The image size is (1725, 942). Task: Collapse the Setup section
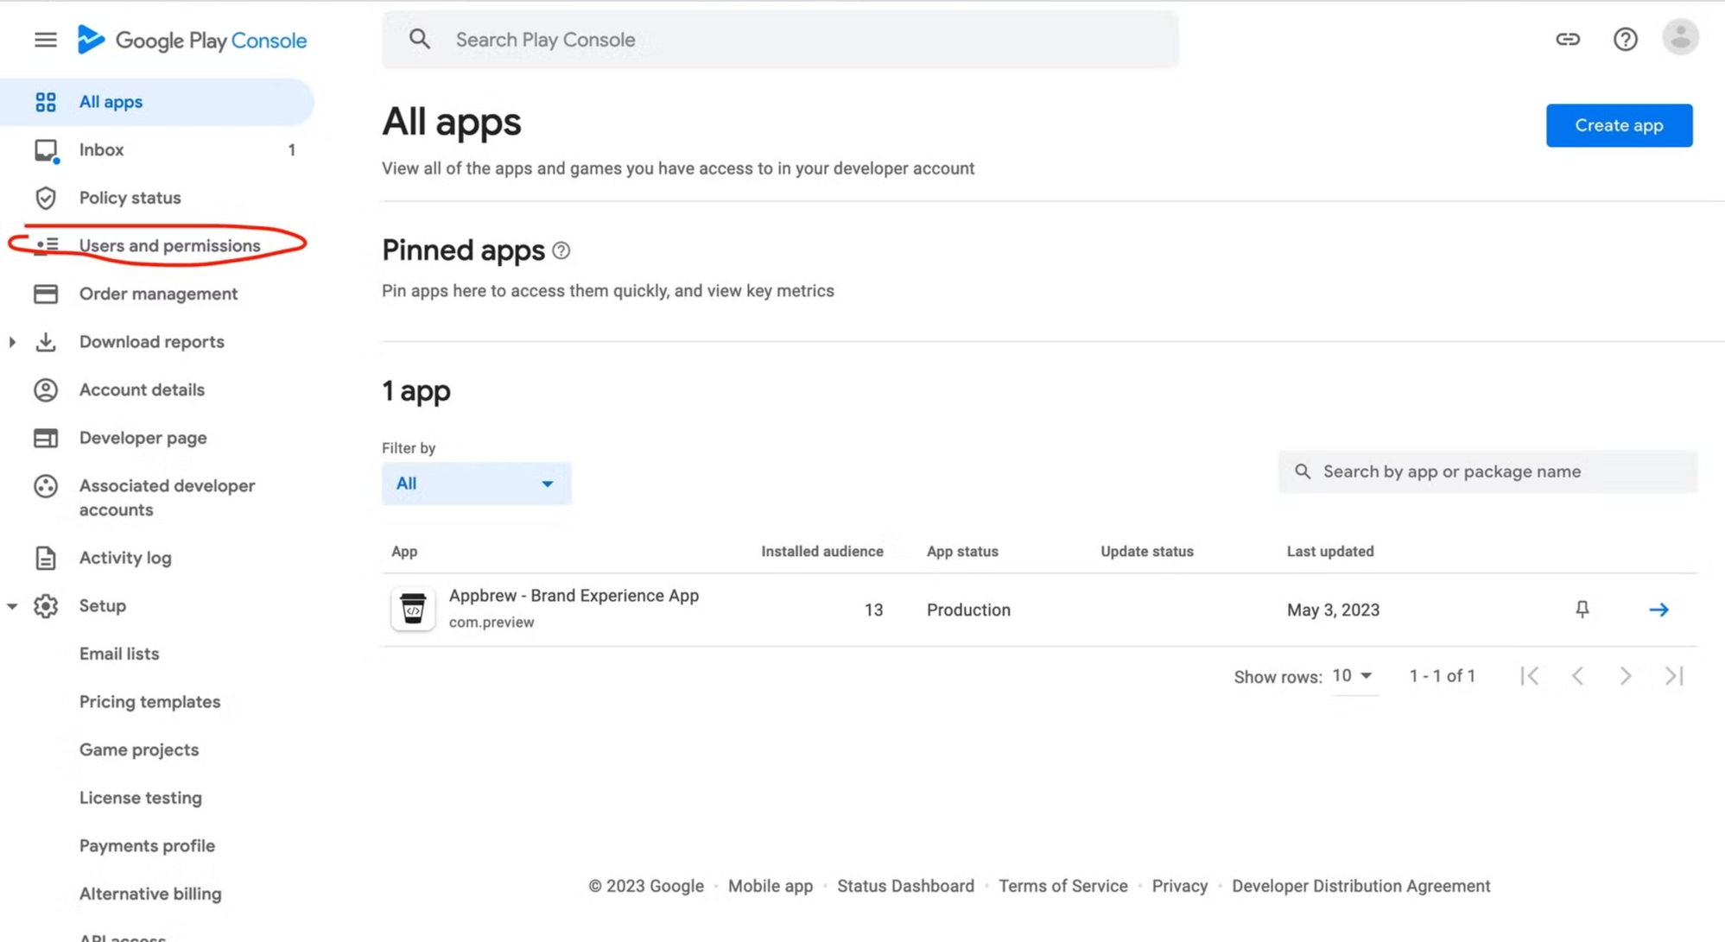point(12,606)
